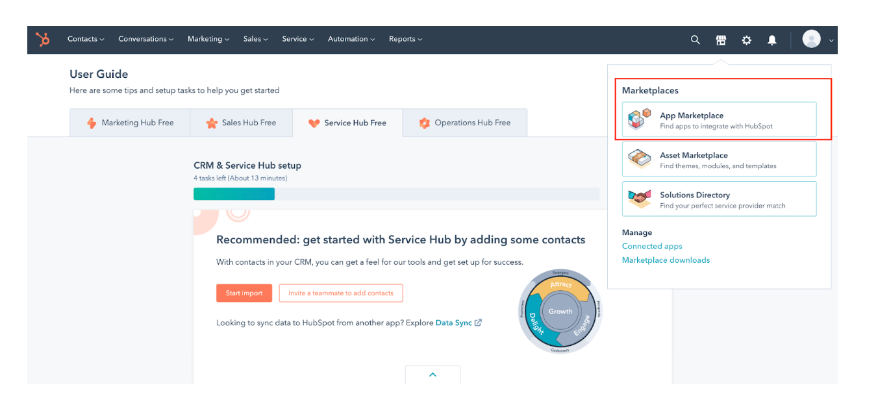878x418 pixels.
Task: Click the CRM setup progress bar
Action: click(396, 194)
